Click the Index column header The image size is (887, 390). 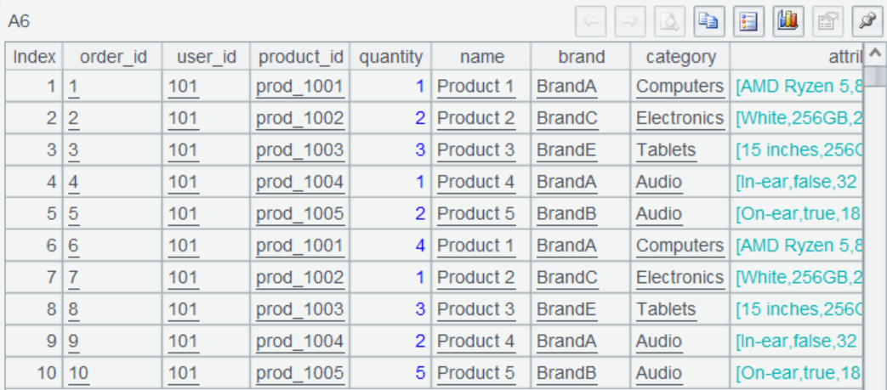point(35,57)
